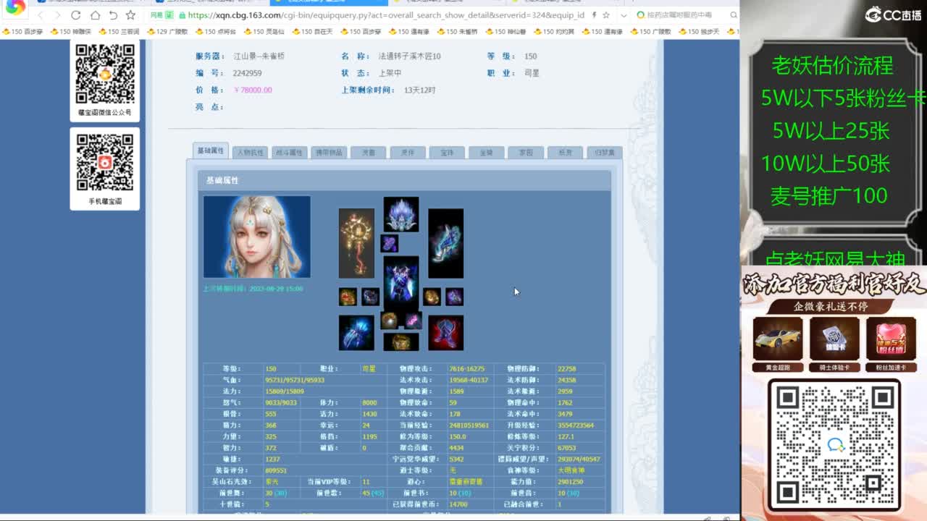Click the 手机藏宝阁 QR code
Screen dimensions: 927x521
coord(105,163)
